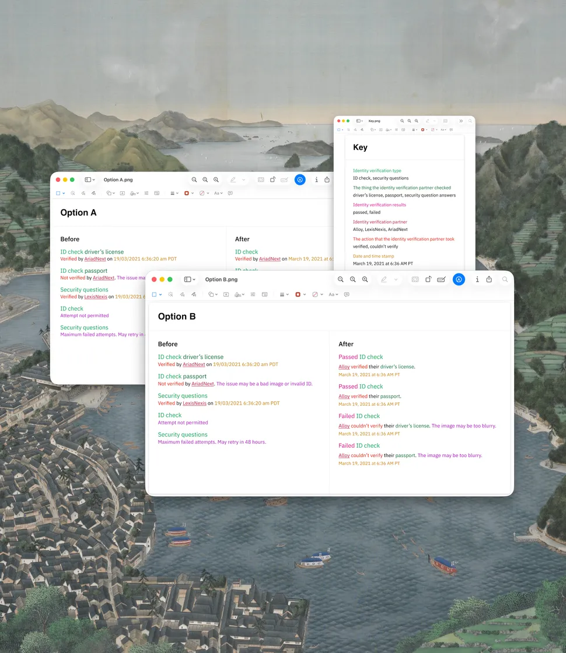
Task: Click first AriadNext link in Option B Before
Action: [x=194, y=364]
